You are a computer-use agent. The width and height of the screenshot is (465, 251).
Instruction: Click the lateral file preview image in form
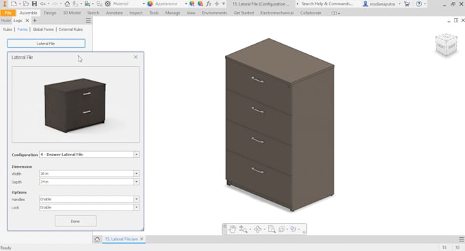tap(75, 105)
